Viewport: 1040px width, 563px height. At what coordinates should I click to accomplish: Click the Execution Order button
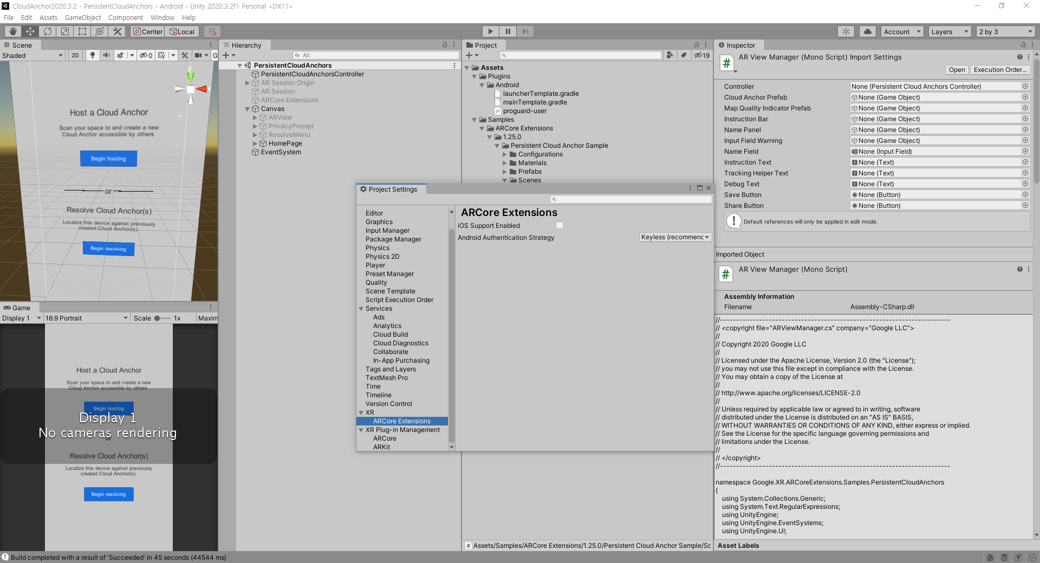(1000, 70)
